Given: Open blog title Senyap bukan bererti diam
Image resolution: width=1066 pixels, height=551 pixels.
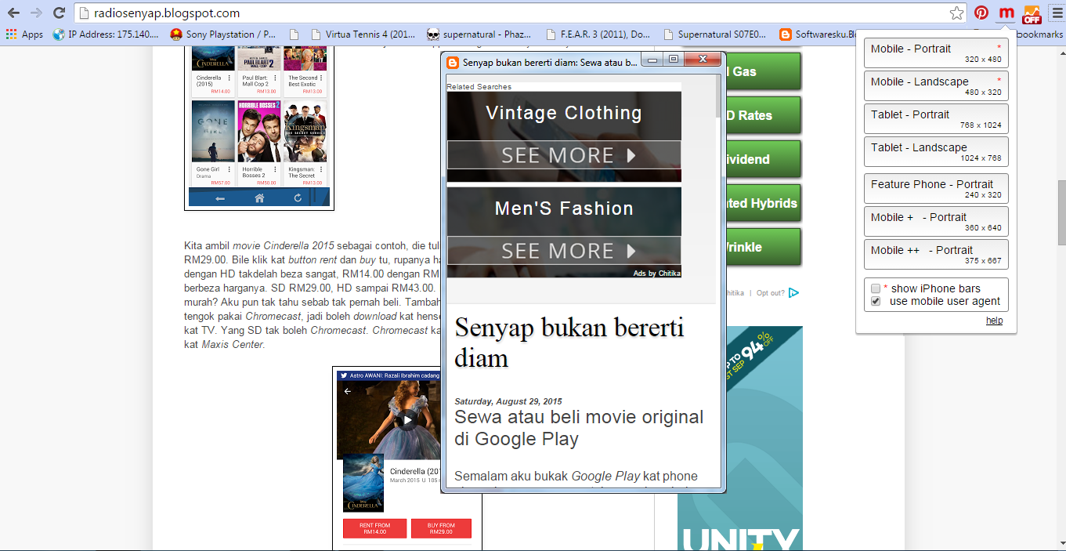Looking at the screenshot, I should tap(570, 343).
